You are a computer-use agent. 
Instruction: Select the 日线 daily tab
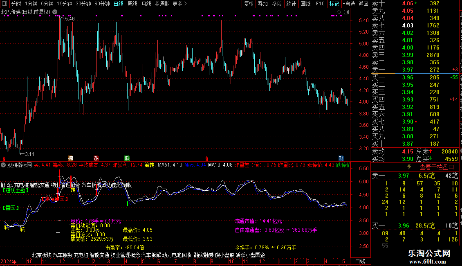119,4
